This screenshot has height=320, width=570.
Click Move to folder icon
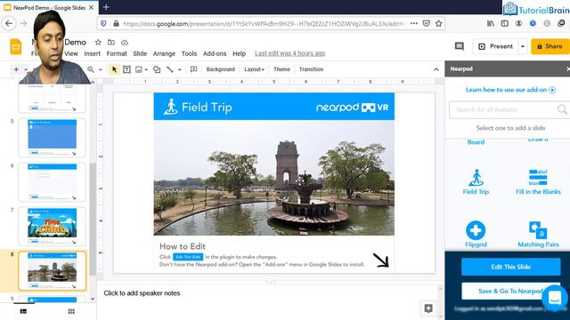[111, 43]
